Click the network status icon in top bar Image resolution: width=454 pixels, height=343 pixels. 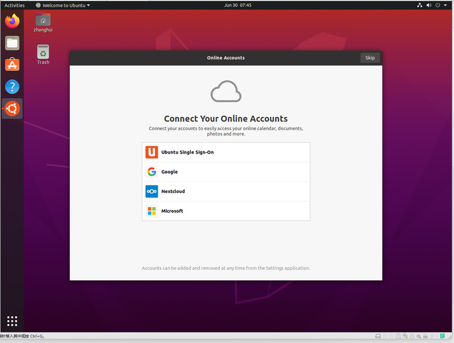[x=419, y=5]
